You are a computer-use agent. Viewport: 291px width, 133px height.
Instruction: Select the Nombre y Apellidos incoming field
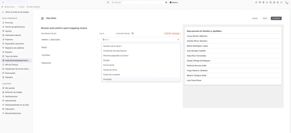tap(70, 40)
